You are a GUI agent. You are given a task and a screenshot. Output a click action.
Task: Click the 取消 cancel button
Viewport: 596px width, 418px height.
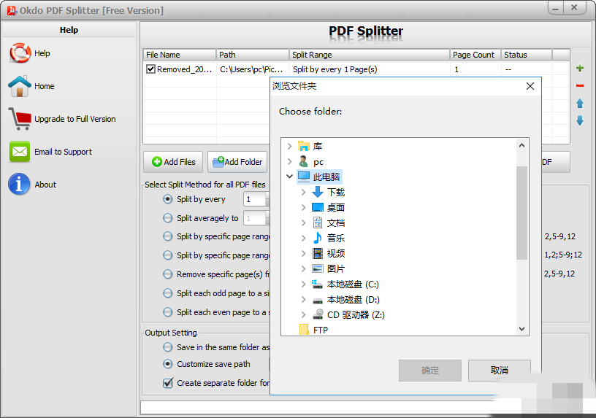[x=499, y=370]
